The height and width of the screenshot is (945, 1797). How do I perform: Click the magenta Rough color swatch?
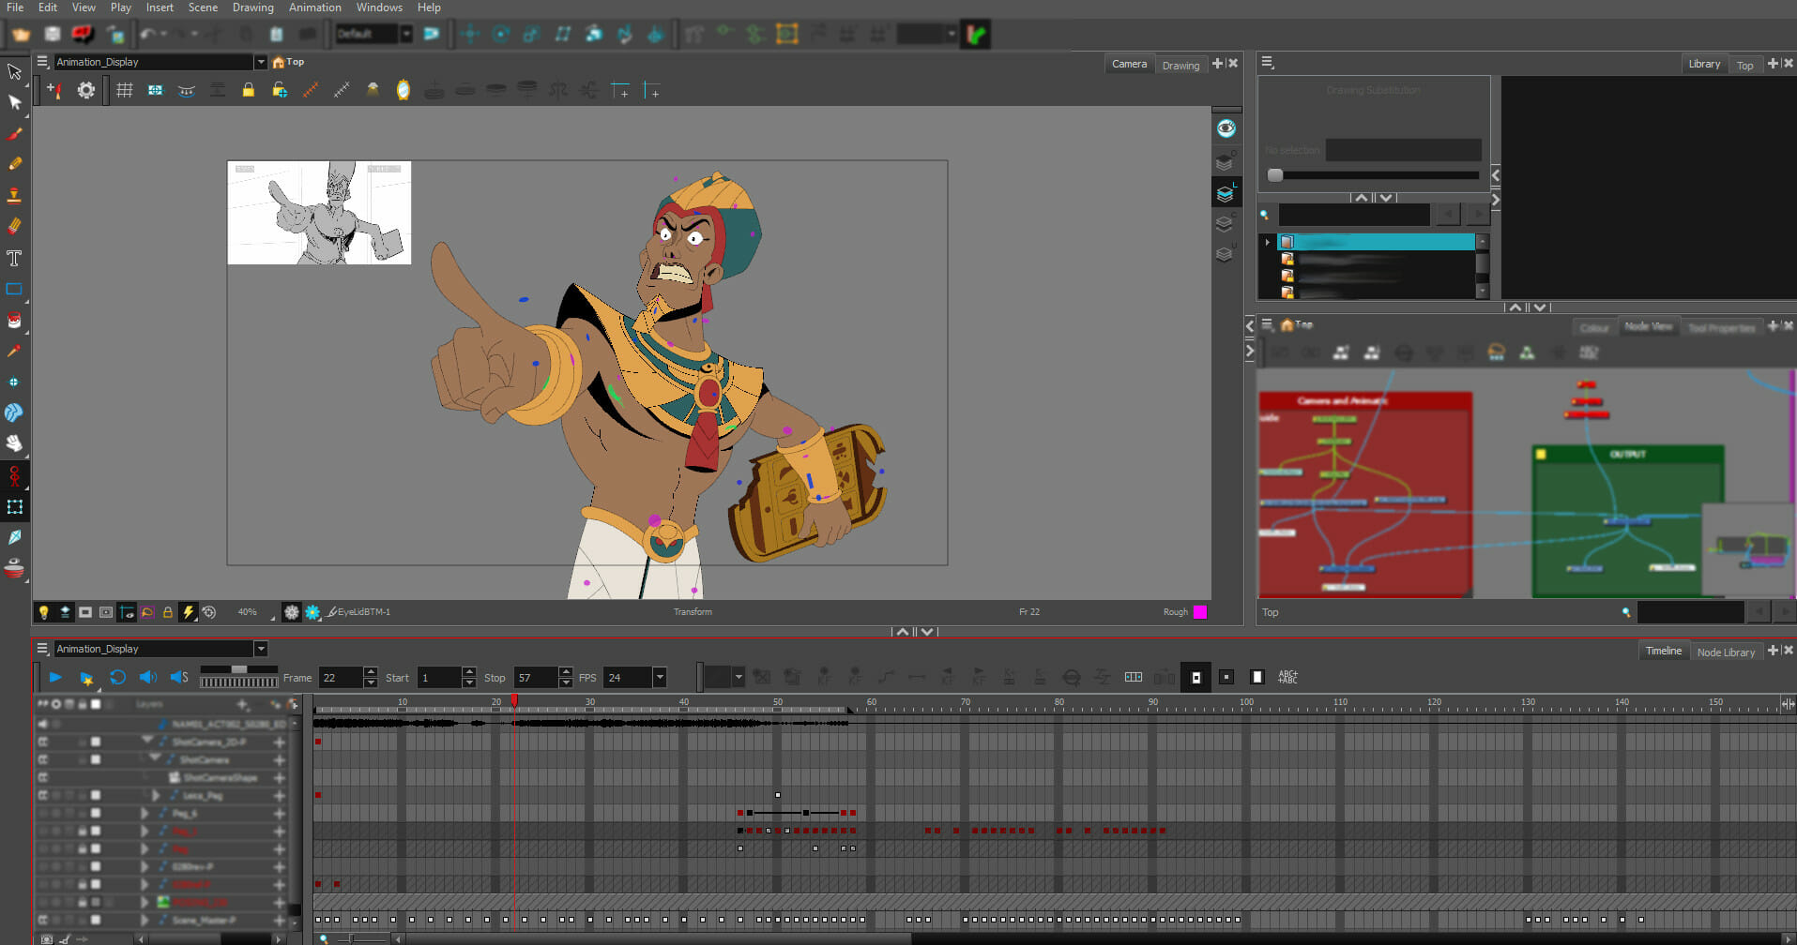click(1198, 611)
